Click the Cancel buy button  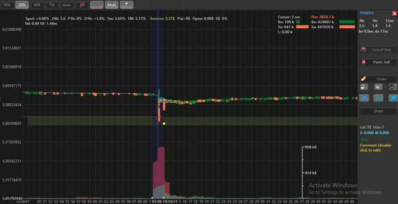pyautogui.click(x=378, y=50)
